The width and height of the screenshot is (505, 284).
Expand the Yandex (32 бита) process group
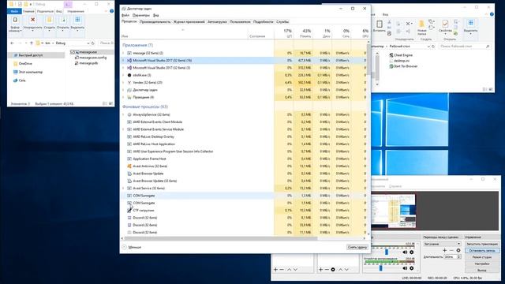(x=123, y=82)
